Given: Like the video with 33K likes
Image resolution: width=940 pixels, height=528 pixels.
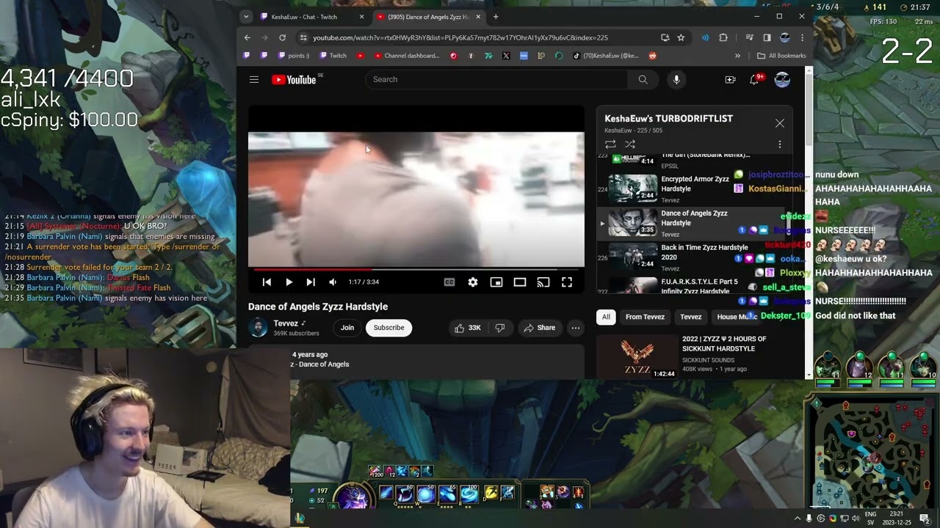Looking at the screenshot, I should [x=468, y=328].
